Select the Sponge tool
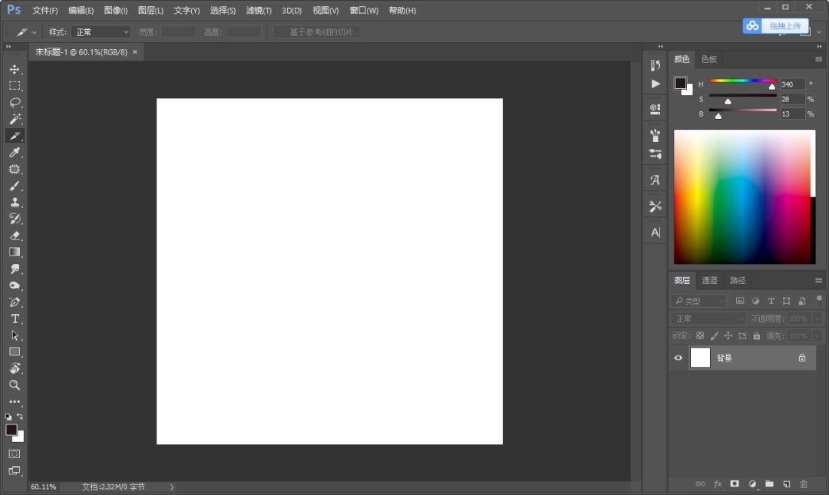 pos(15,285)
